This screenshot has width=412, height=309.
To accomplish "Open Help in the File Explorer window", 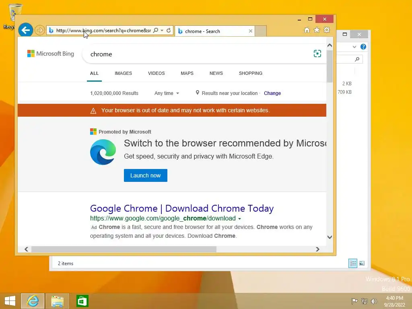I will (363, 47).
